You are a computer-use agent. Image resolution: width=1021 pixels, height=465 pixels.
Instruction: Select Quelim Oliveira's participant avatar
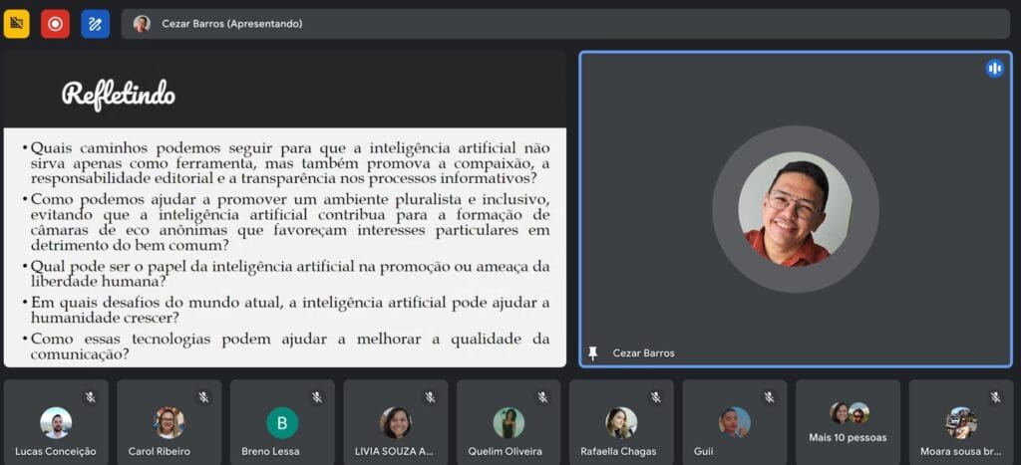509,423
